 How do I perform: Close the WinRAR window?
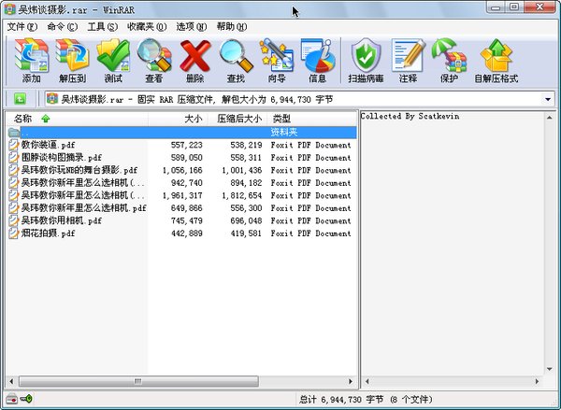click(540, 7)
